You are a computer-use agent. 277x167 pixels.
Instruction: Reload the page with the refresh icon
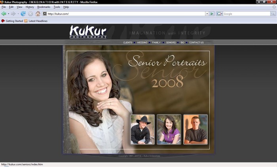point(23,13)
